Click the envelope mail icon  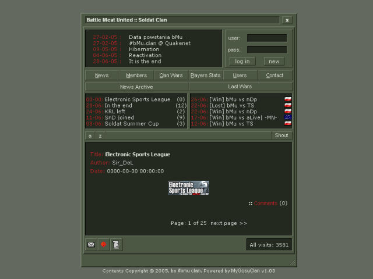click(x=91, y=245)
